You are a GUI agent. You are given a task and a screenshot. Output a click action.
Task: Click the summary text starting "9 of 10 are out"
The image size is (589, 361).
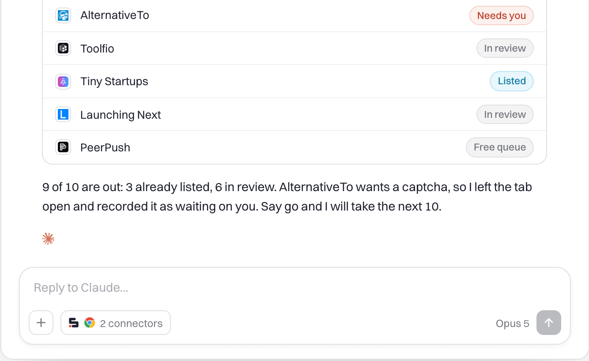point(287,197)
